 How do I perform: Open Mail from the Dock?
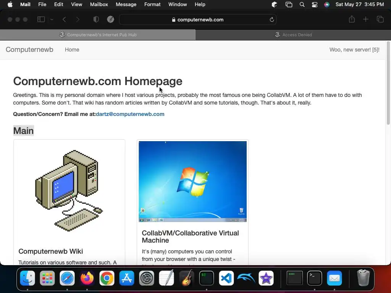[334, 278]
